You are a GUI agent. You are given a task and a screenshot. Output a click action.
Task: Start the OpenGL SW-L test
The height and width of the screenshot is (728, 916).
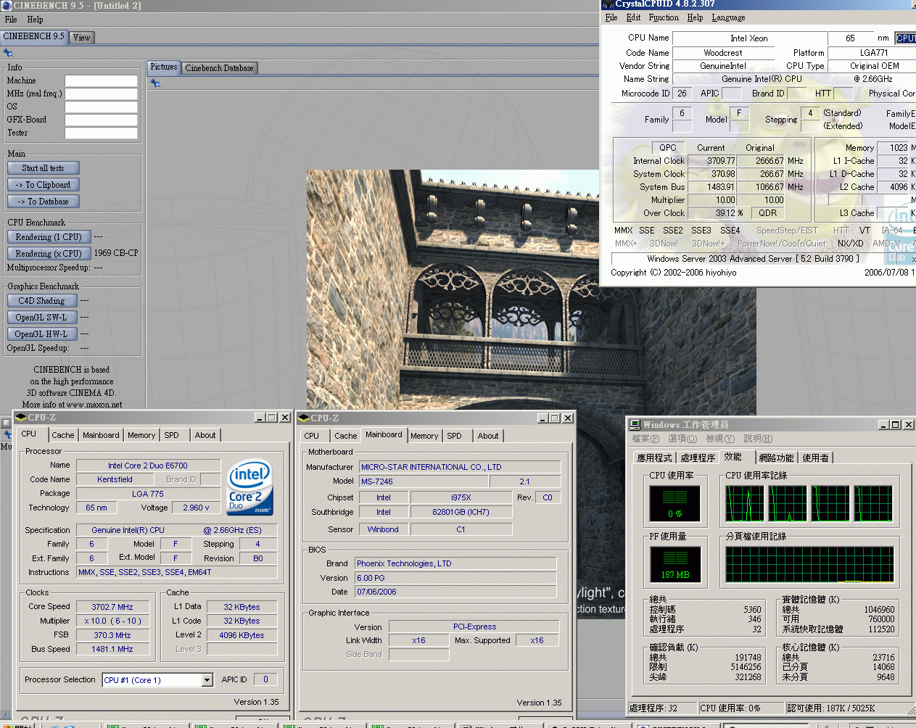pyautogui.click(x=41, y=318)
